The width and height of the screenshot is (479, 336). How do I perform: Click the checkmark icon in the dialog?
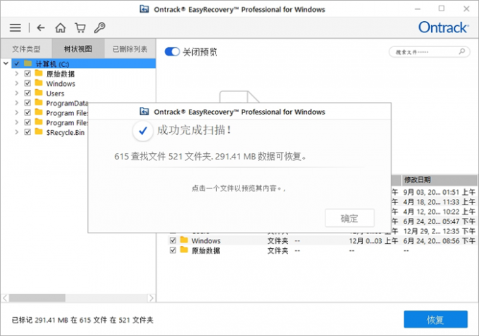click(143, 131)
